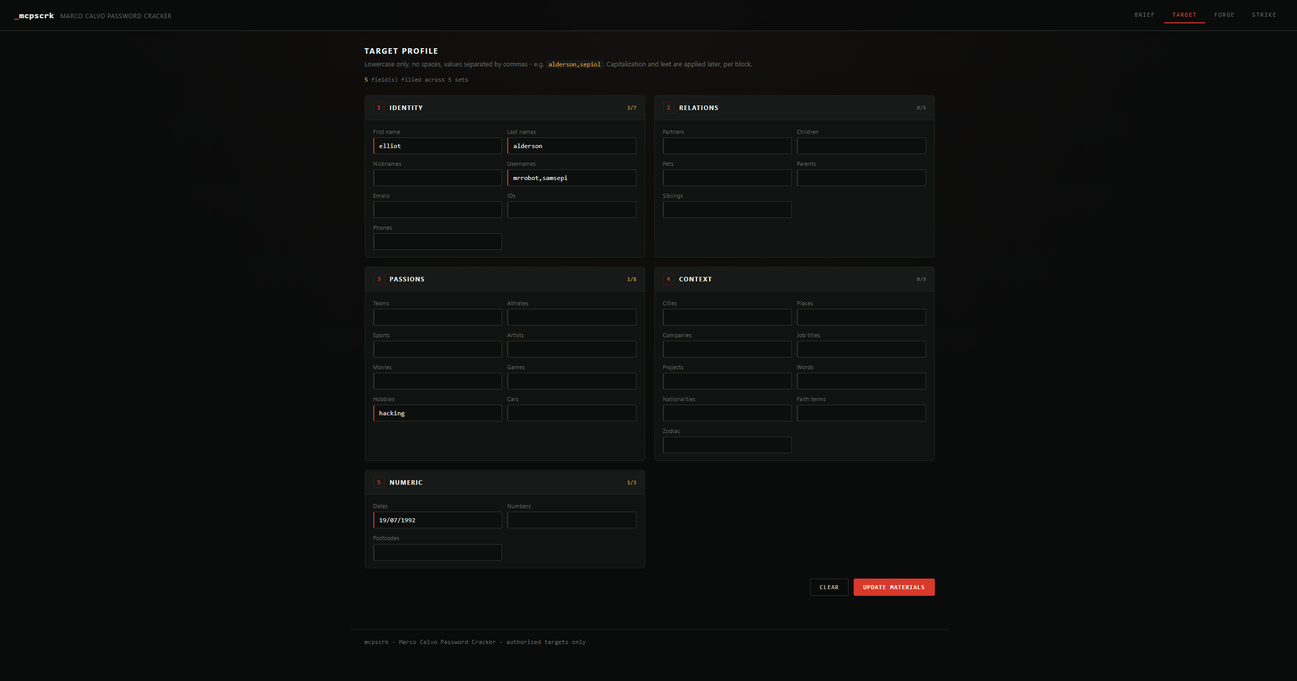
Task: Click the Places input field
Action: pyautogui.click(x=861, y=317)
